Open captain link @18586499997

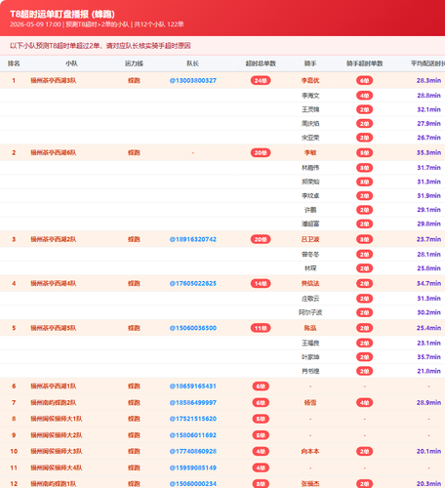pos(193,402)
